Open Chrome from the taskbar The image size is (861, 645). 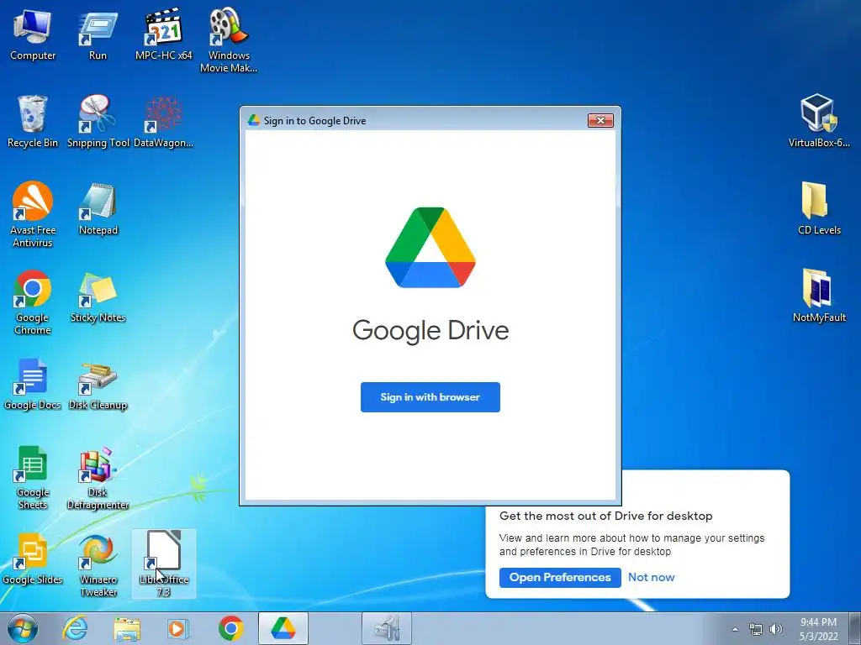pyautogui.click(x=230, y=628)
